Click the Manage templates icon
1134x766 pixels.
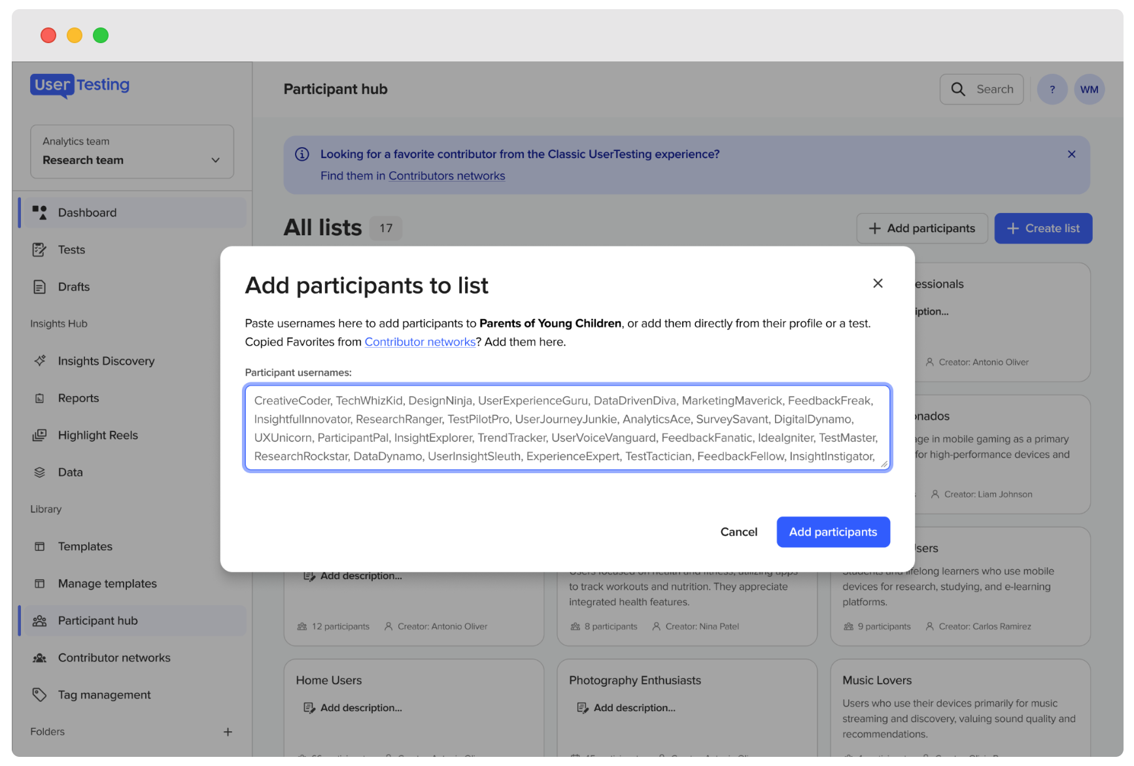click(x=40, y=584)
